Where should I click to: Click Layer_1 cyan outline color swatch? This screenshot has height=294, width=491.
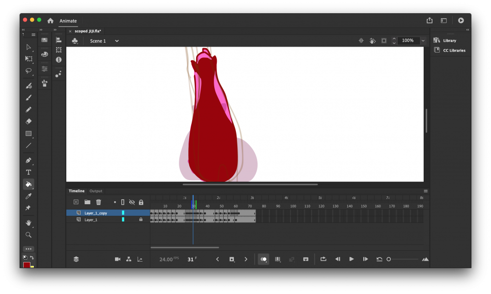(123, 219)
